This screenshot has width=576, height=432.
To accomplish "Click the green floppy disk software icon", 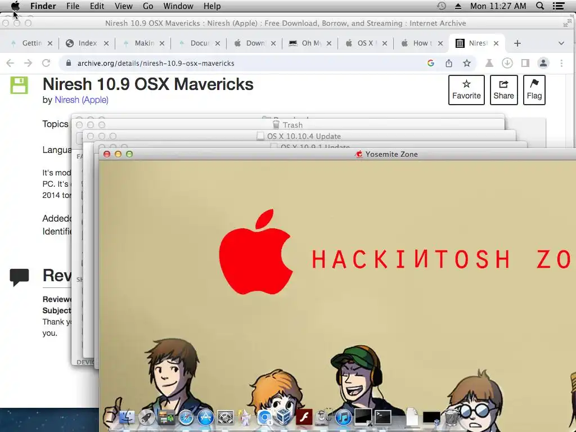I will click(x=19, y=85).
